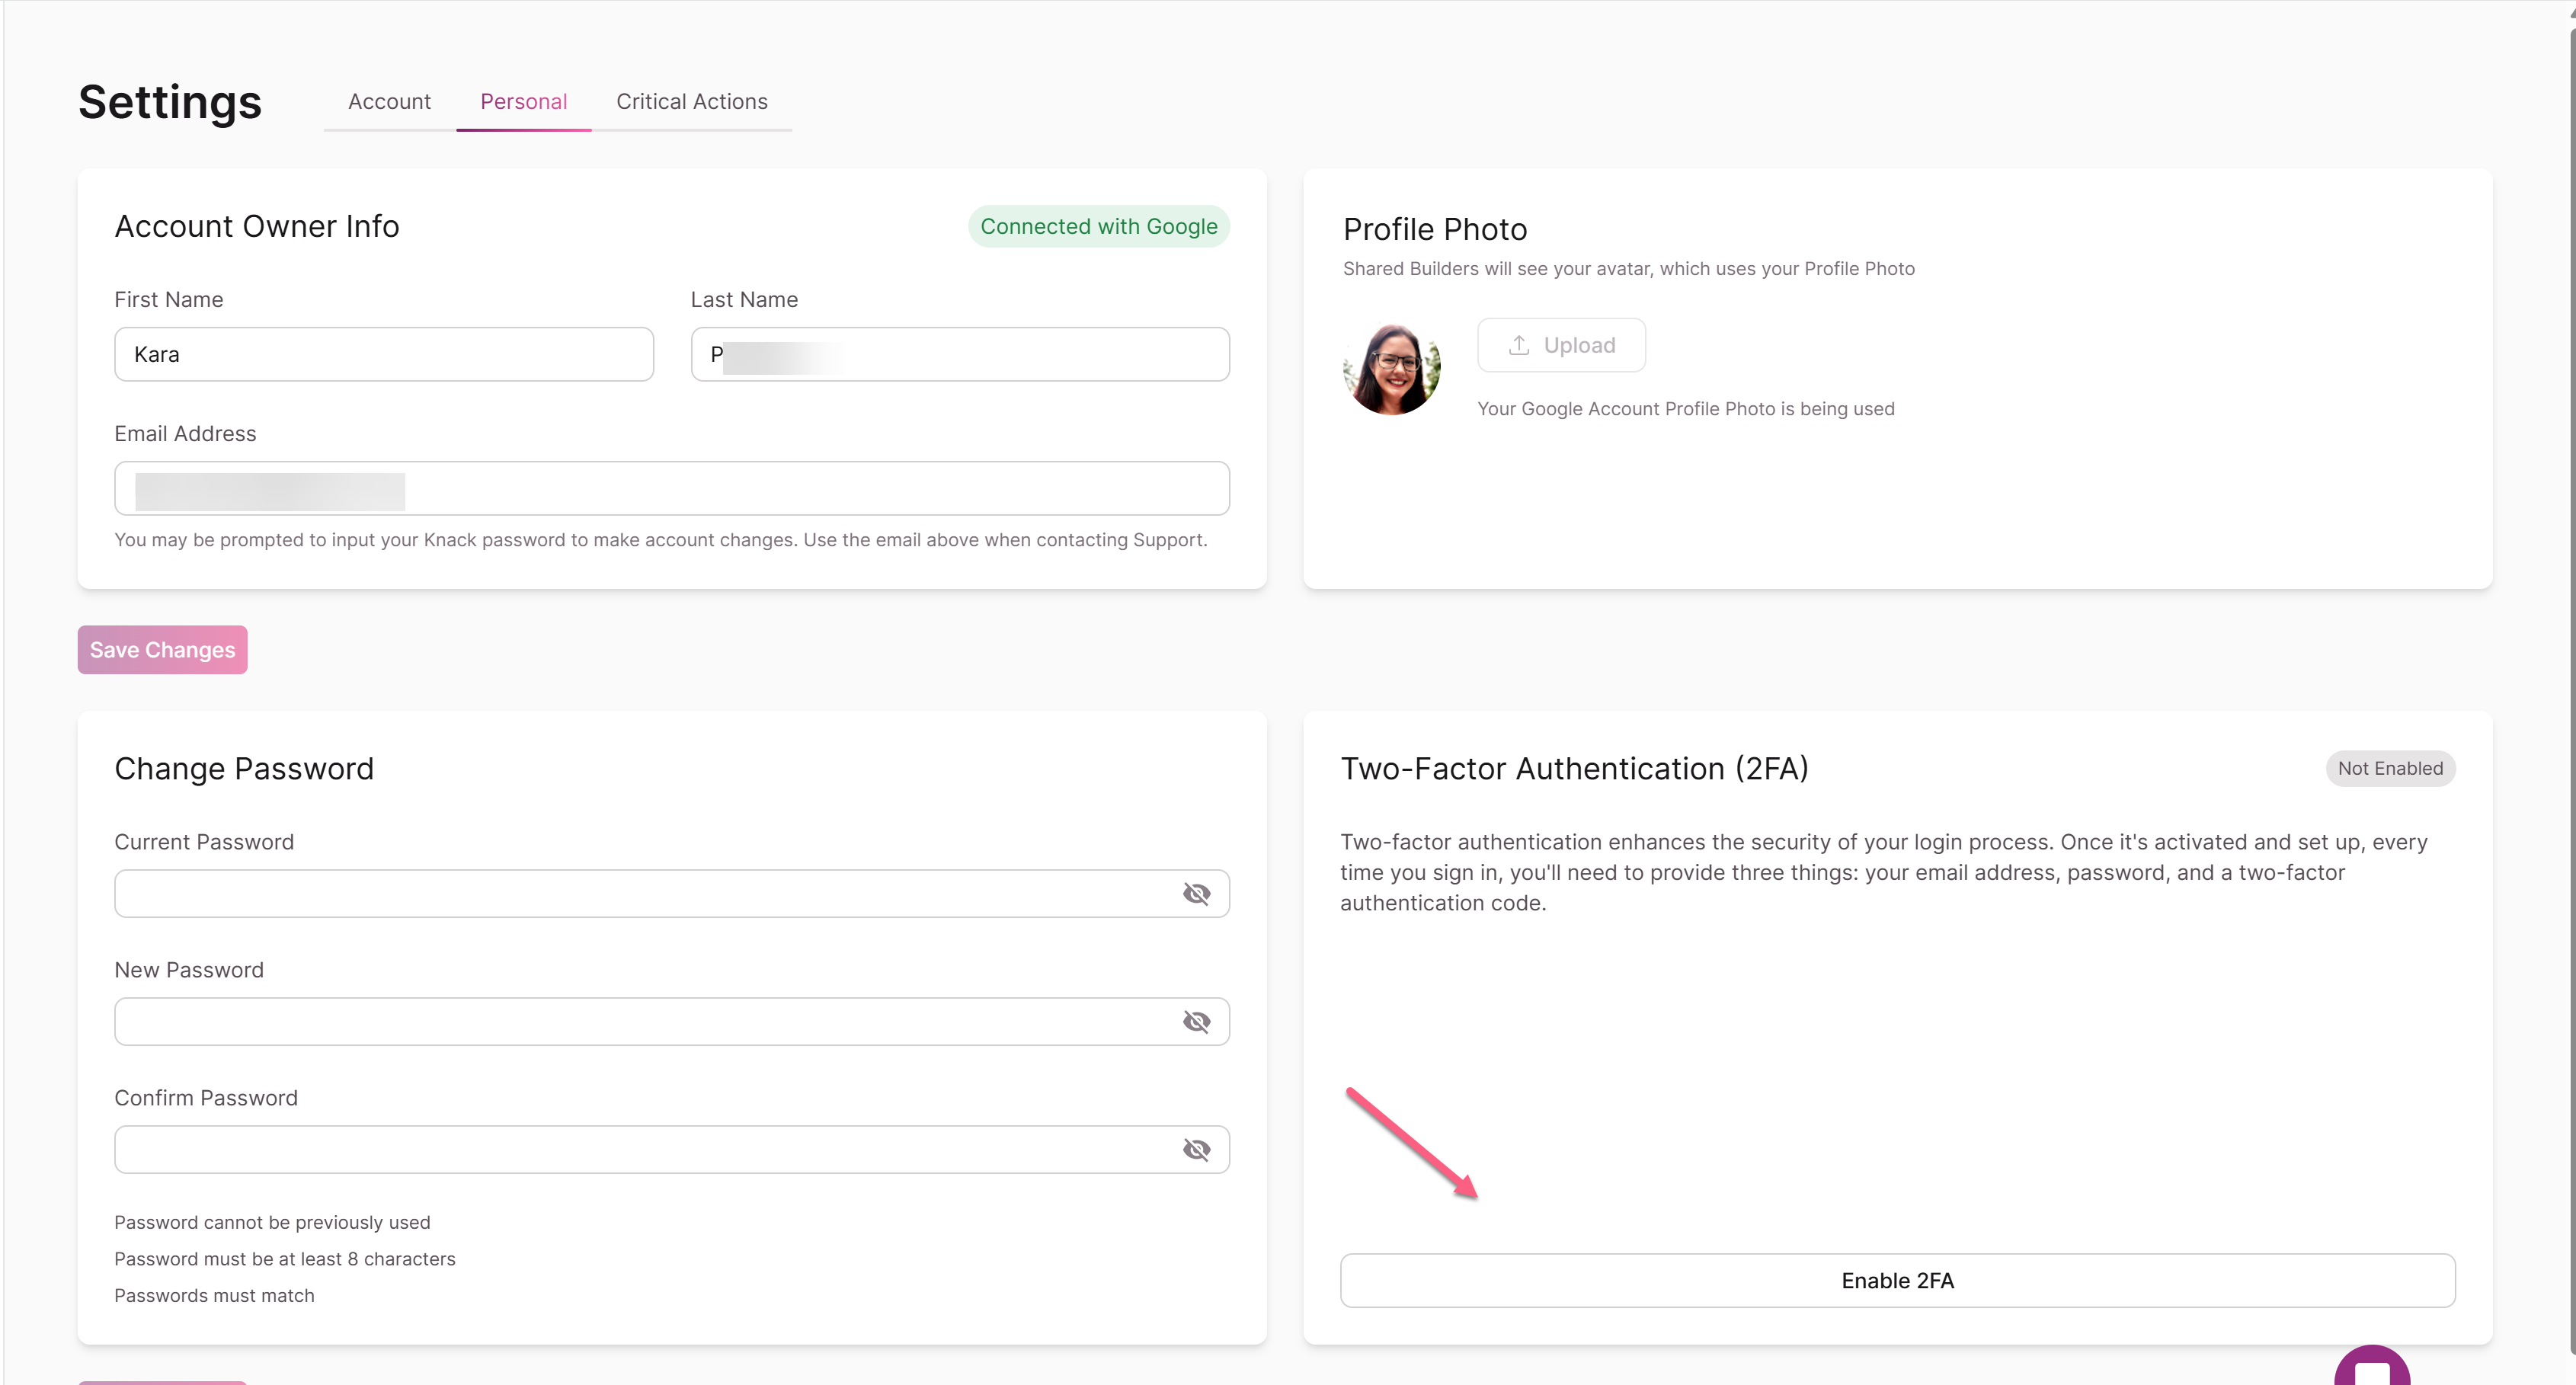Select the Personal tab

click(x=523, y=101)
